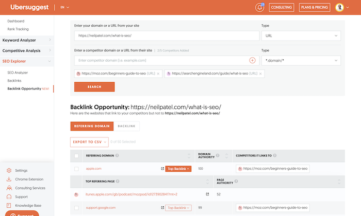Click the your-domain URL input field
The height and width of the screenshot is (216, 361).
click(167, 35)
